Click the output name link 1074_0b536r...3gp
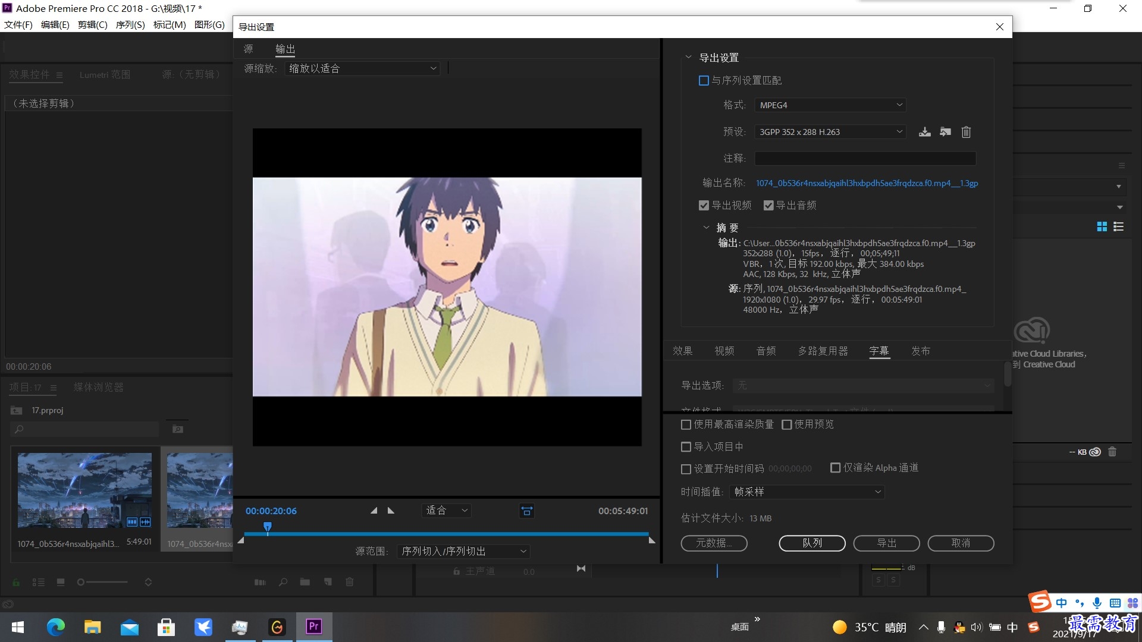The image size is (1142, 642). 867,183
